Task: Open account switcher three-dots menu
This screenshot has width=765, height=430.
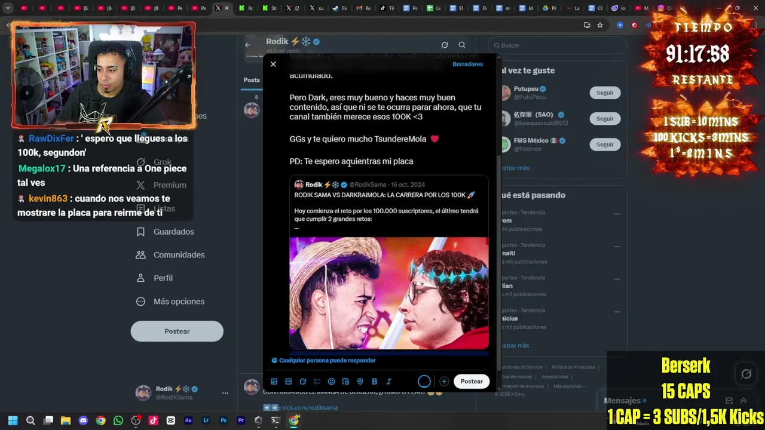Action: (225, 393)
